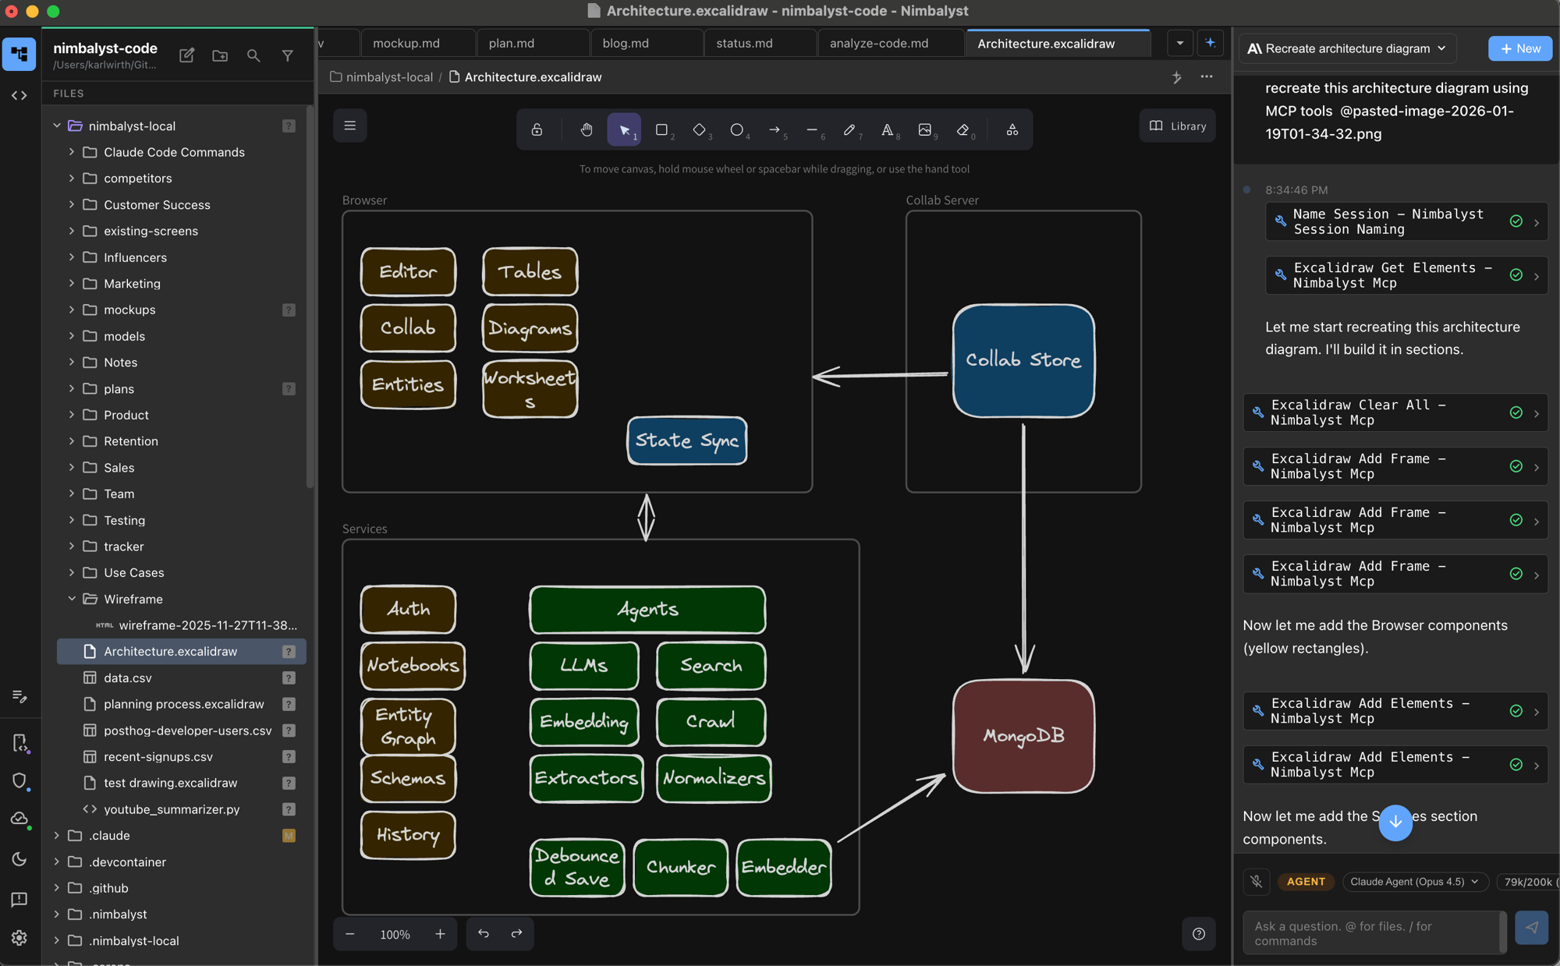The image size is (1560, 966).
Task: Activate the Hand pan tool
Action: click(x=587, y=129)
